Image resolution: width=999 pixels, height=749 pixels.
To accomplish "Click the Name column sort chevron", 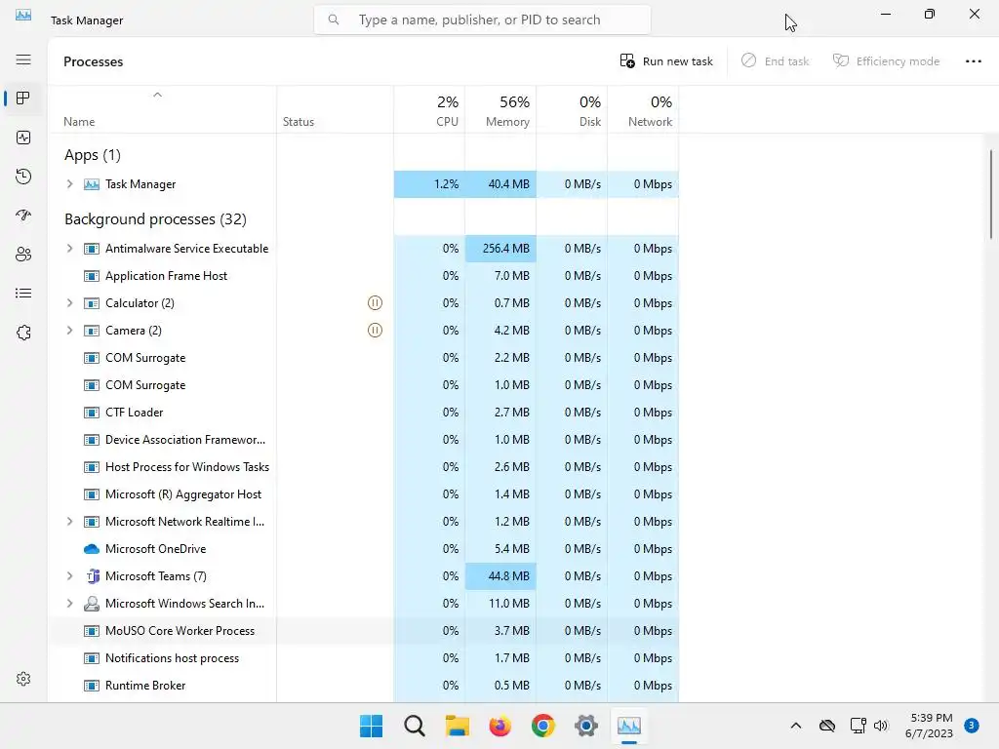I will pos(157,95).
